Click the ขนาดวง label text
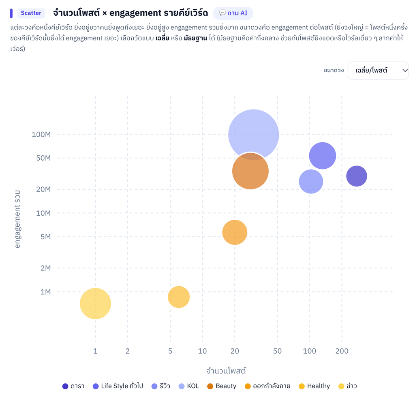The height and width of the screenshot is (395, 415). tap(334, 71)
